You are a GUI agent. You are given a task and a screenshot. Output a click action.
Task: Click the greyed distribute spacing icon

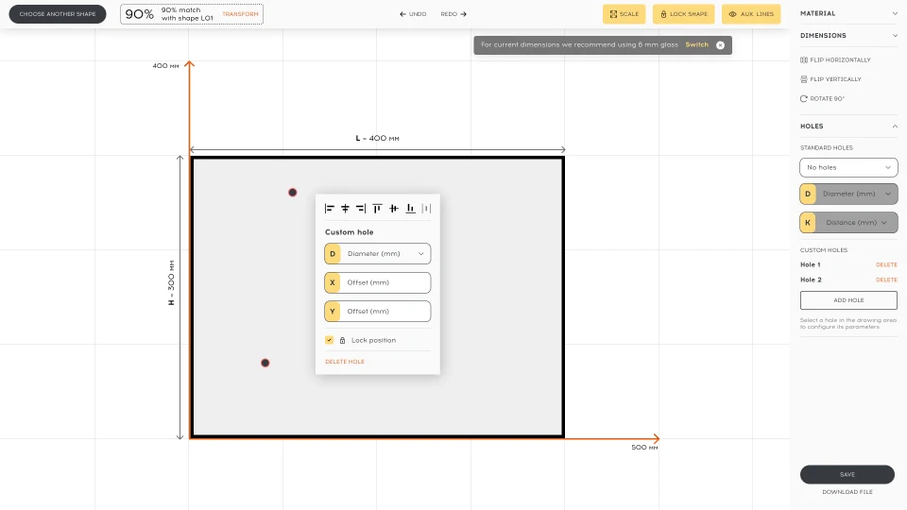426,209
